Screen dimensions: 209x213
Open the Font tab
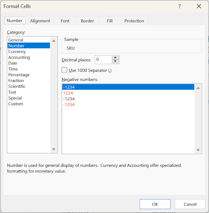[65, 21]
